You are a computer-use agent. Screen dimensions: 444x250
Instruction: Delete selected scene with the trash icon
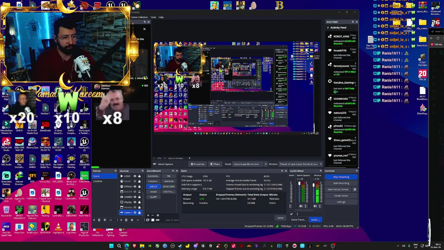pos(99,220)
